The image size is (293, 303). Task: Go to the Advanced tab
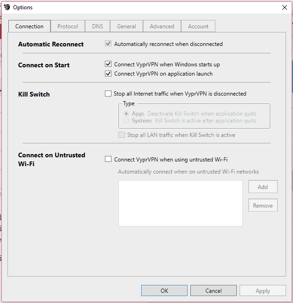[x=162, y=26]
